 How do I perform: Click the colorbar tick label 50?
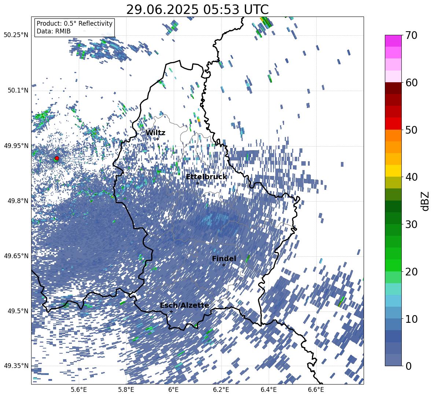point(411,130)
